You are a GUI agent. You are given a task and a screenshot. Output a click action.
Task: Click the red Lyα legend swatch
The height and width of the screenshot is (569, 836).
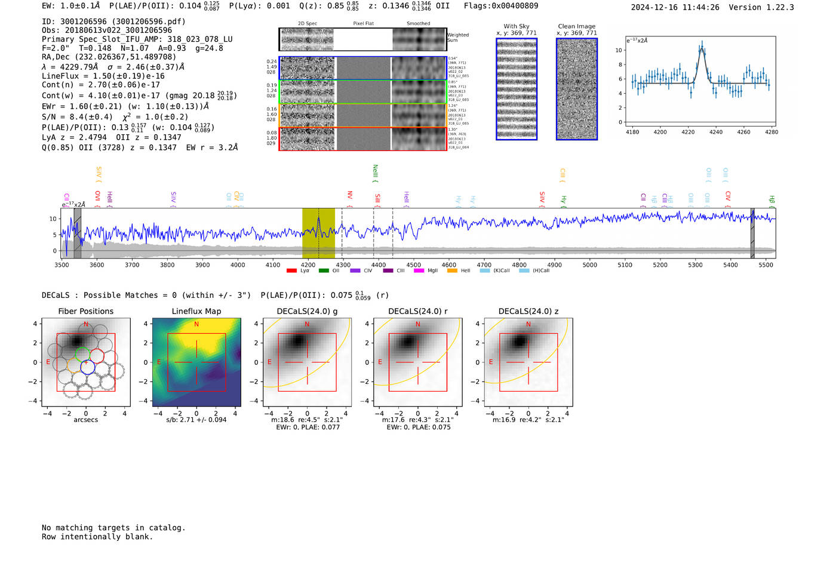tap(291, 271)
